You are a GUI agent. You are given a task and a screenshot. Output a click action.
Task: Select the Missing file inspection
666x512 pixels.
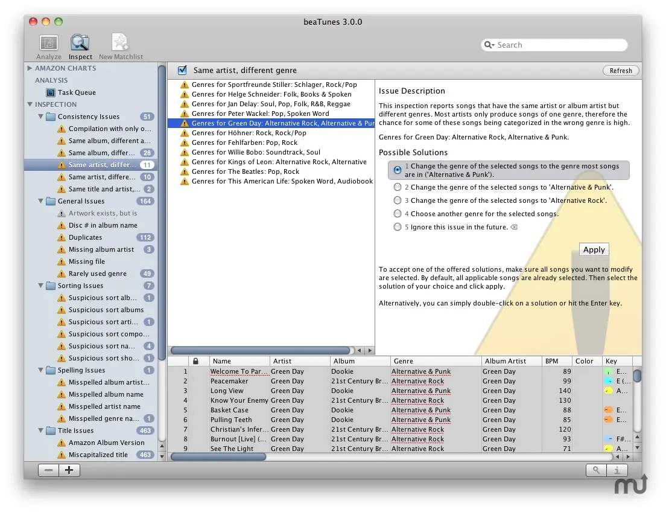coord(87,261)
